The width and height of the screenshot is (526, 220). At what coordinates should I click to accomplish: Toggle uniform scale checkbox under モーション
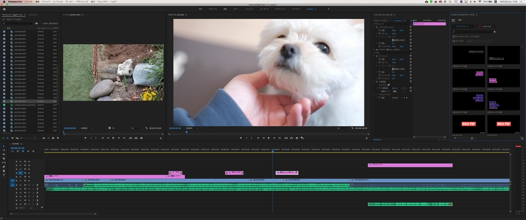tap(393, 69)
